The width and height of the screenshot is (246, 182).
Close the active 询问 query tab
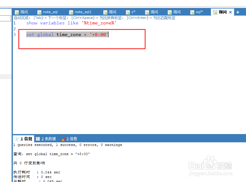click(230, 12)
